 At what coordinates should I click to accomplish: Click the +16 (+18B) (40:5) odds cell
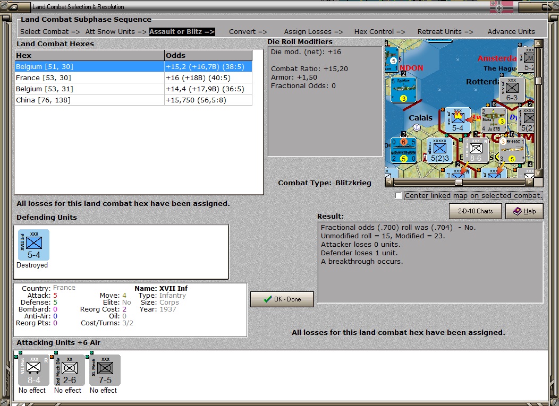coord(208,77)
